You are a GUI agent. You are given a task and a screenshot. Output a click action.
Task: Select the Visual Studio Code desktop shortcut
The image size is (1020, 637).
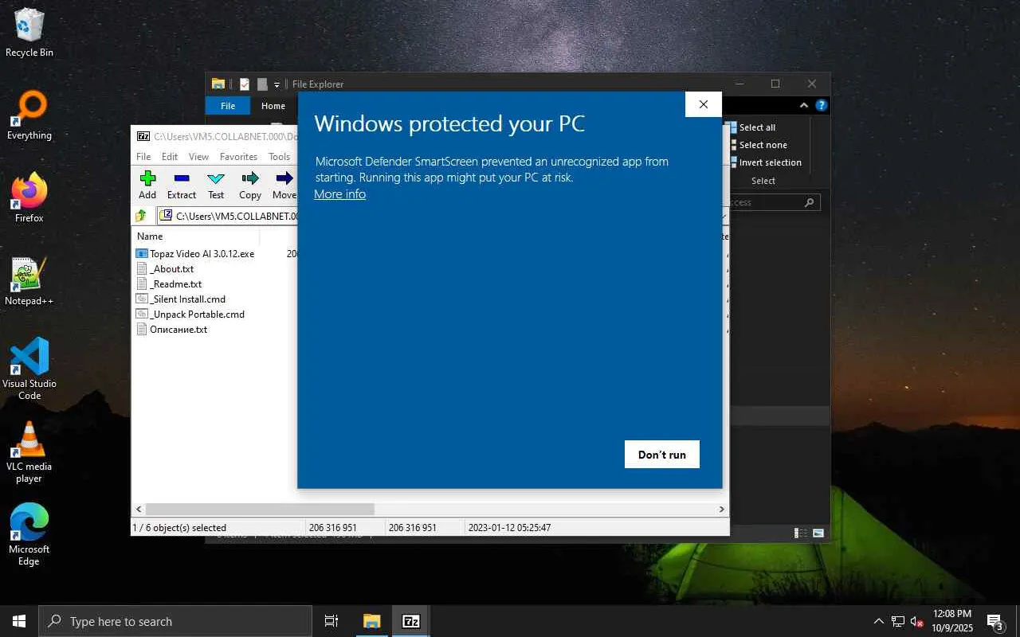coord(29,369)
